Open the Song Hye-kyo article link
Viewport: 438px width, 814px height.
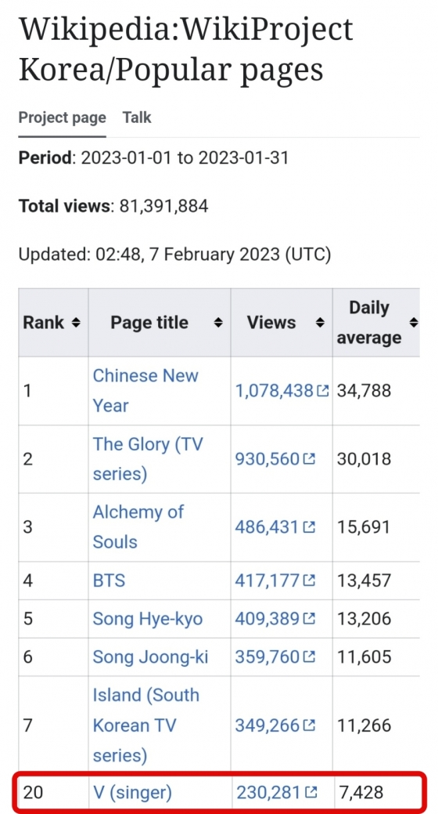click(x=148, y=619)
